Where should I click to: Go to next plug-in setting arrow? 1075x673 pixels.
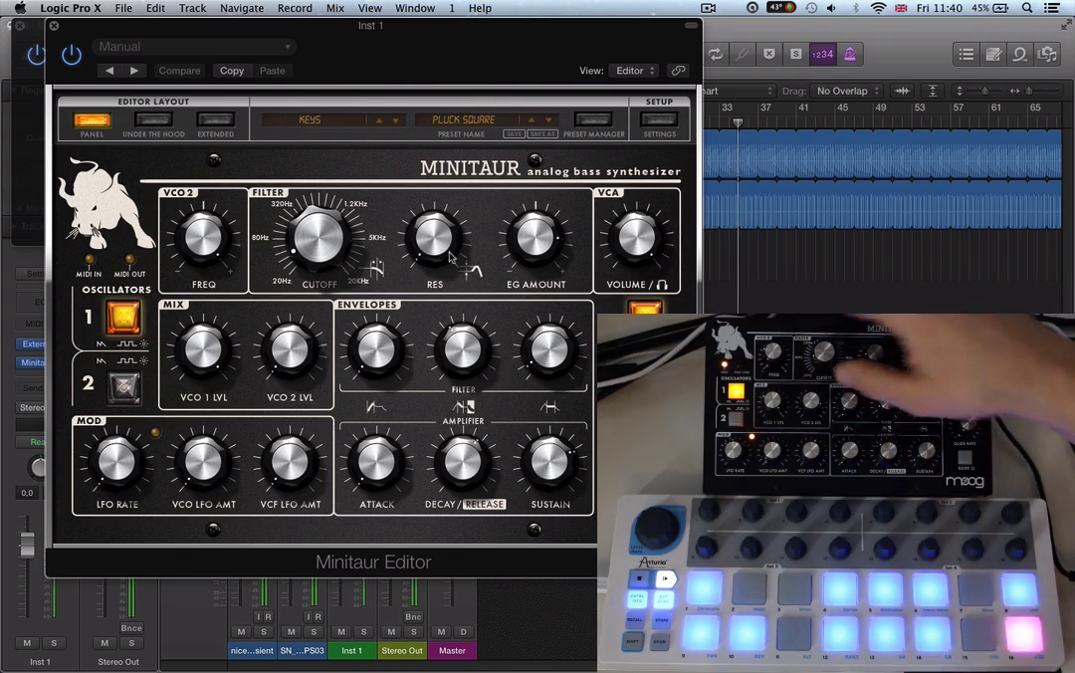tap(134, 71)
